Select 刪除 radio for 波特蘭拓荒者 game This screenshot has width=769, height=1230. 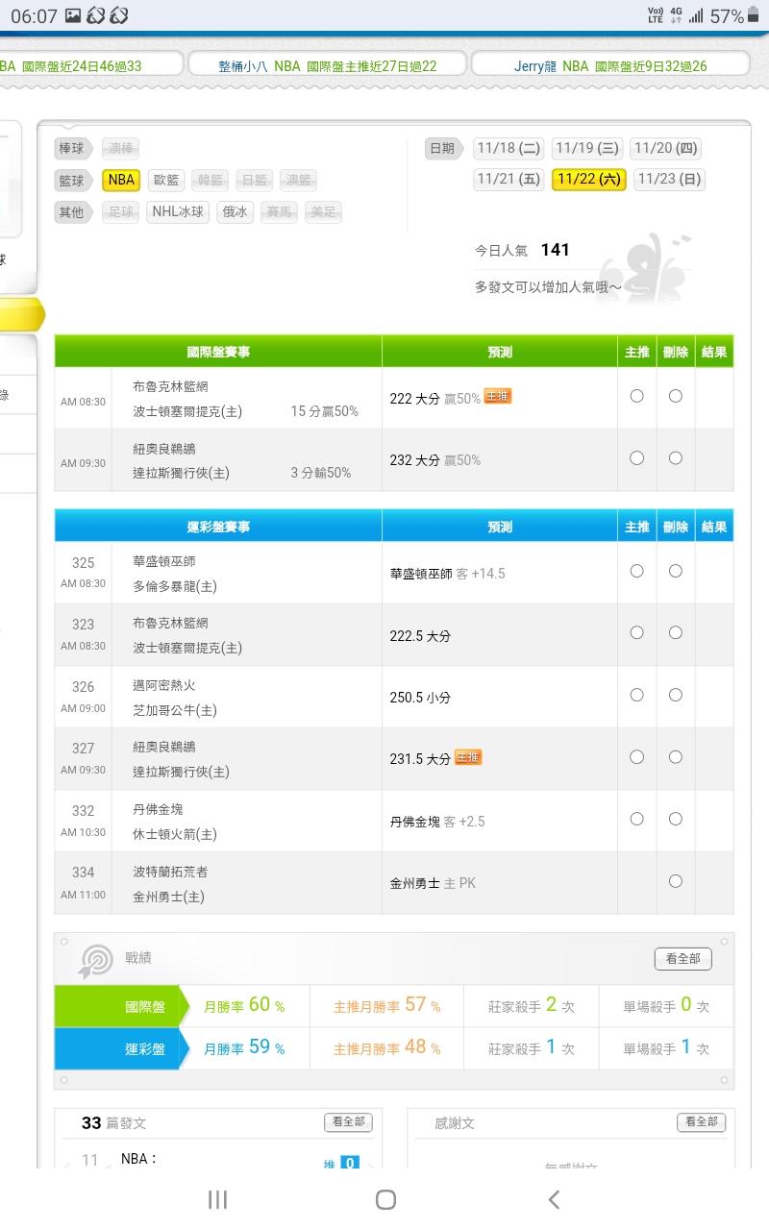(676, 881)
